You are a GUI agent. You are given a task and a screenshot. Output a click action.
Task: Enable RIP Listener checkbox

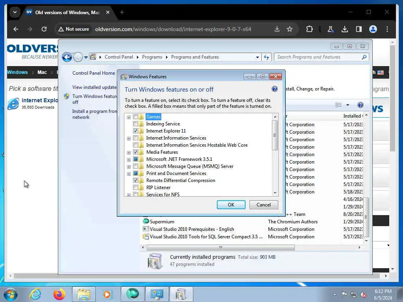click(x=135, y=188)
